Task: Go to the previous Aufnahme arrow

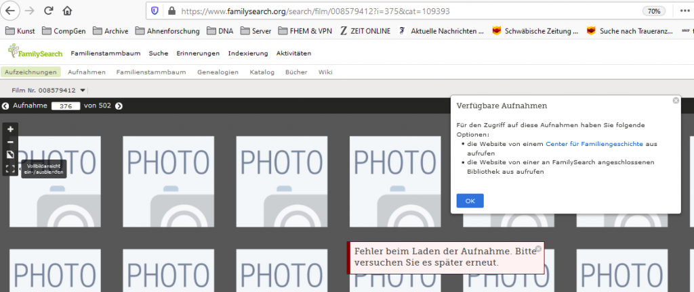Action: 5,106
